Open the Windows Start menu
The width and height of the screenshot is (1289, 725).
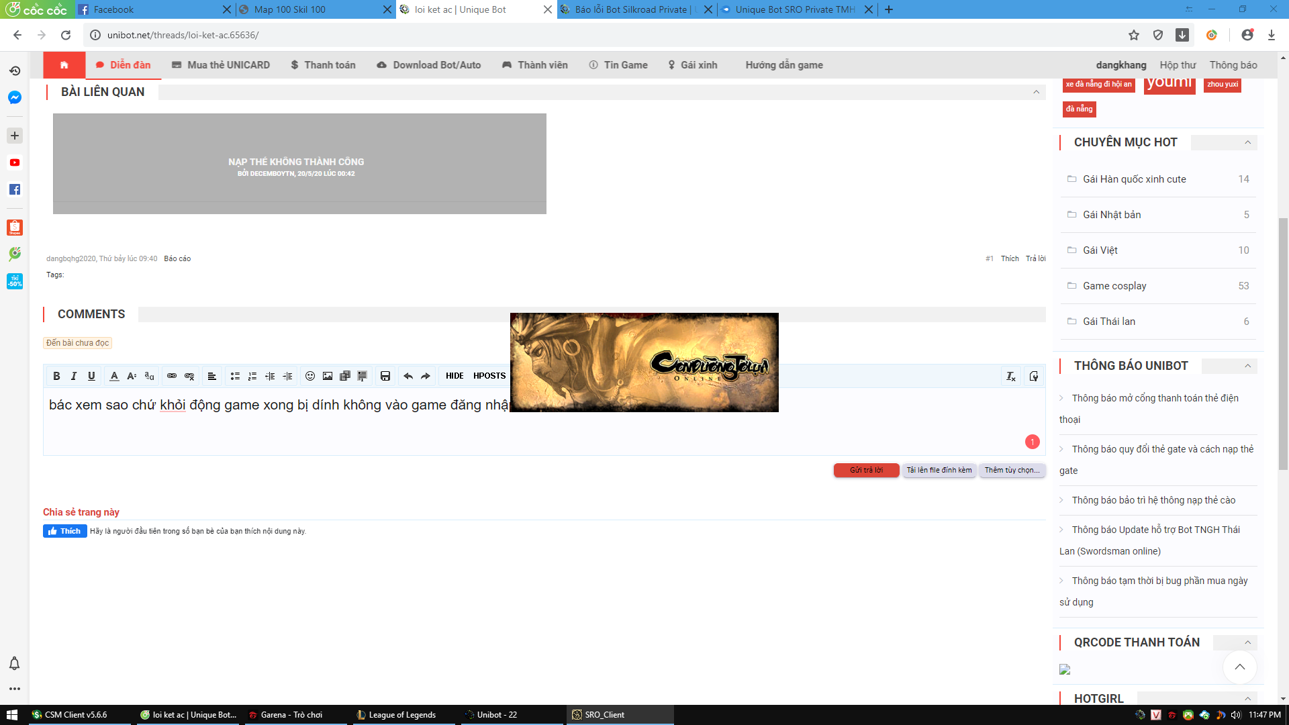(x=12, y=715)
